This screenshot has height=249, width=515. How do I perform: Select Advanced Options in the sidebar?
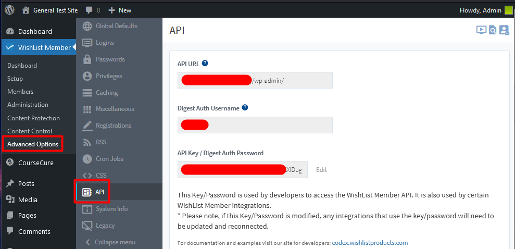point(33,144)
